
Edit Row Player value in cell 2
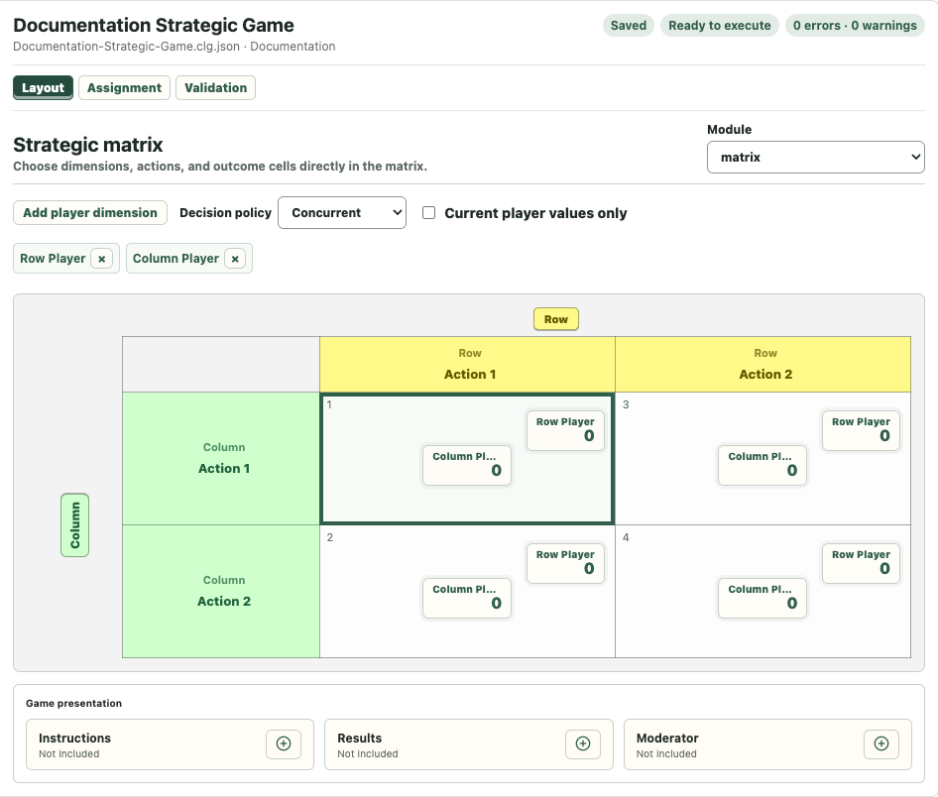click(565, 563)
